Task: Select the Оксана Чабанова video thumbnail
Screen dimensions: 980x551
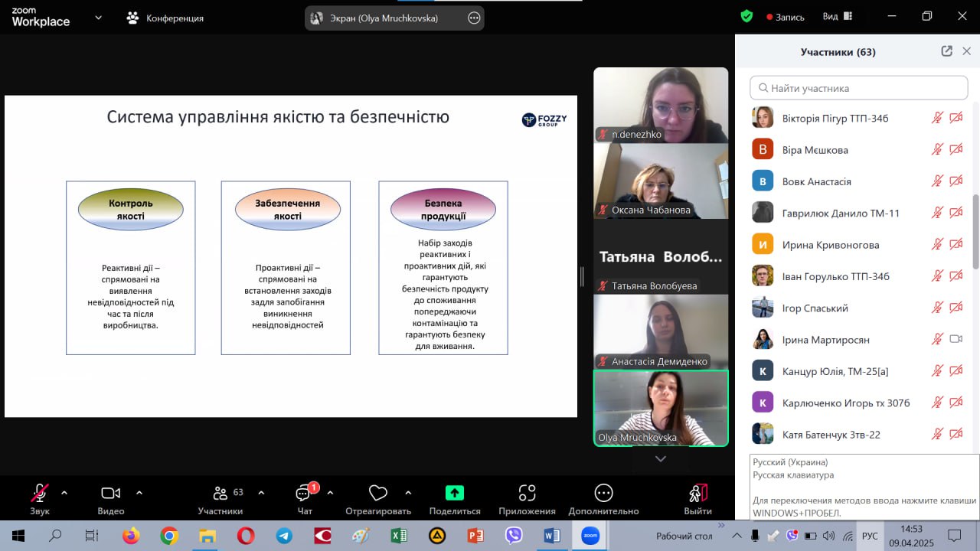Action: coord(661,181)
